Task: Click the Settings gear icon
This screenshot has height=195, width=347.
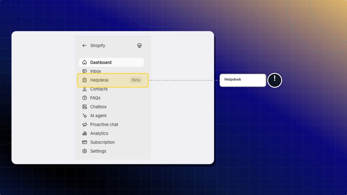Action: coord(84,151)
